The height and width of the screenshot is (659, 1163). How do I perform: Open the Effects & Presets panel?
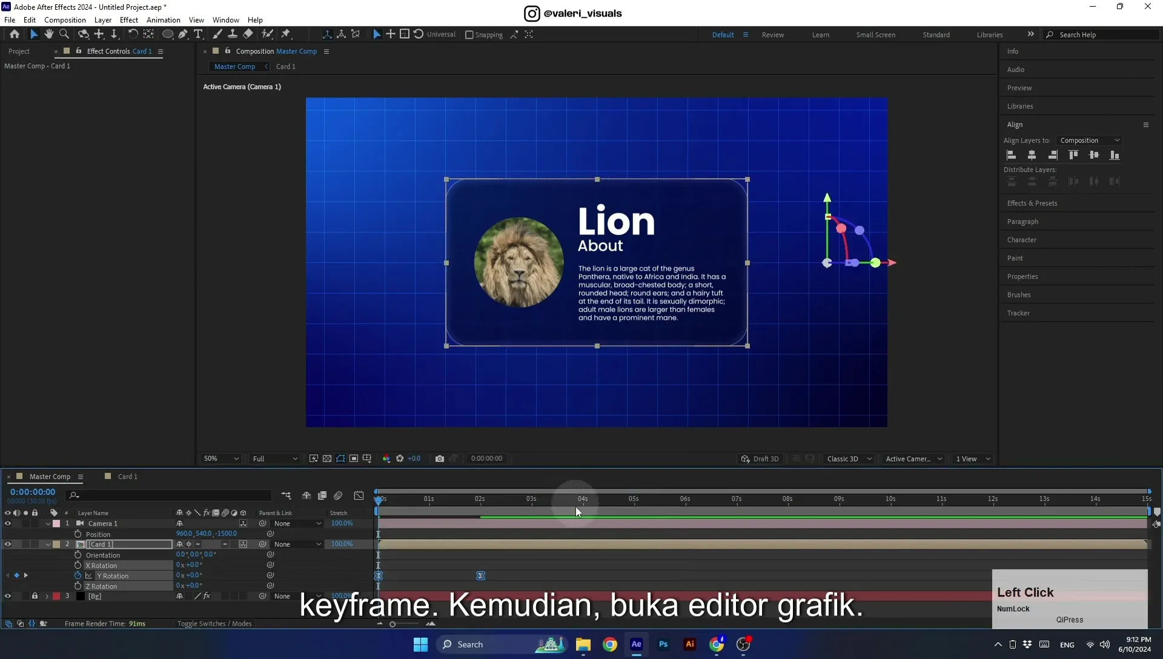1032,204
